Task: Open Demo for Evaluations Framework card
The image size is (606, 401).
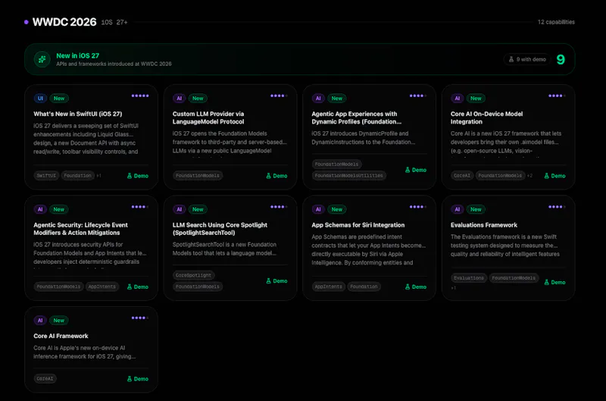Action: pyautogui.click(x=555, y=282)
